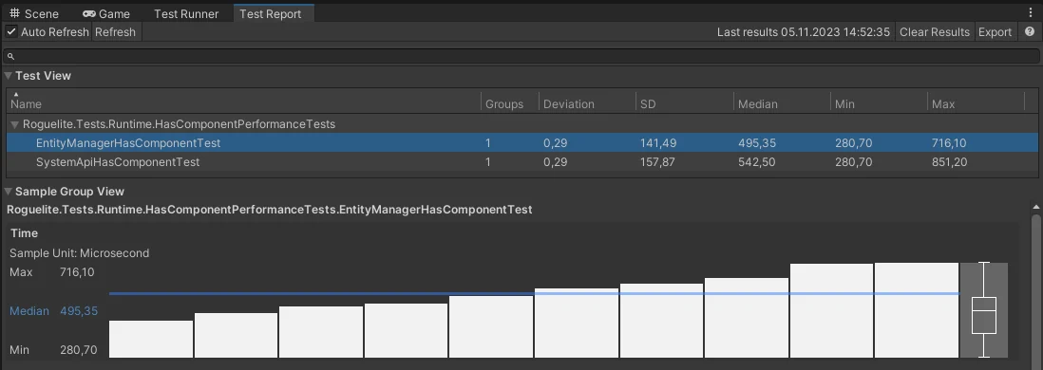The image size is (1043, 370).
Task: Collapse the Test View section
Action: pyautogui.click(x=8, y=76)
